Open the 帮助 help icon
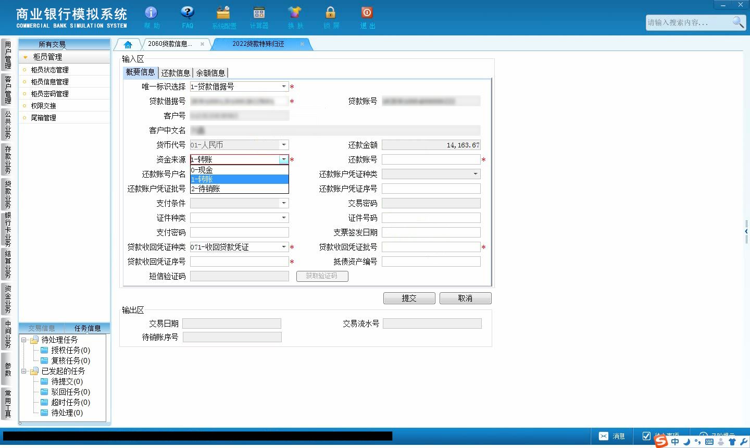750x448 pixels. click(151, 13)
